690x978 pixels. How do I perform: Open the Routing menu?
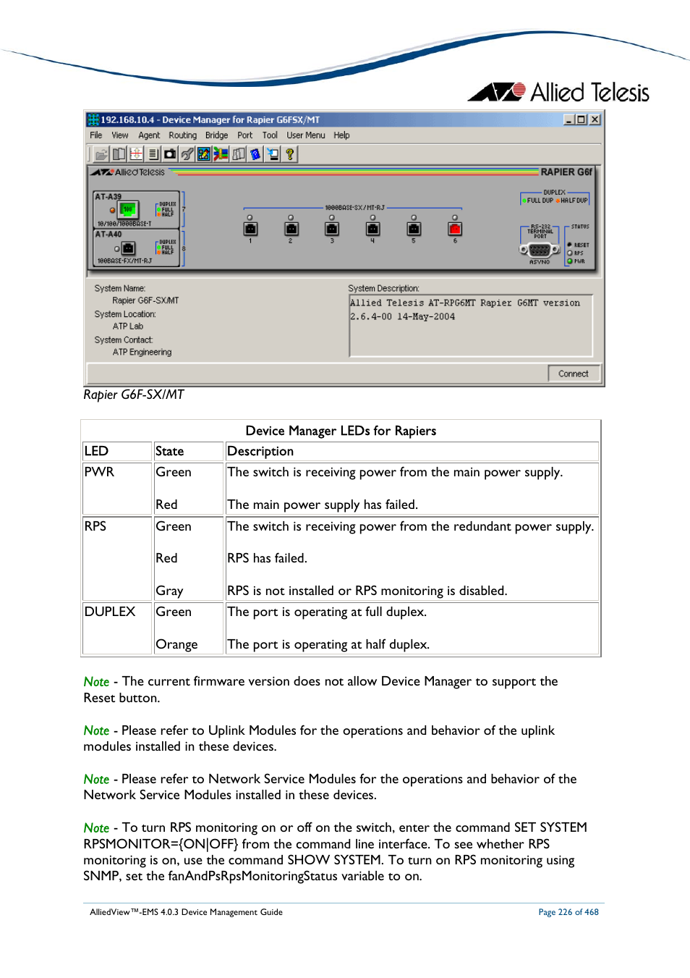(x=183, y=135)
